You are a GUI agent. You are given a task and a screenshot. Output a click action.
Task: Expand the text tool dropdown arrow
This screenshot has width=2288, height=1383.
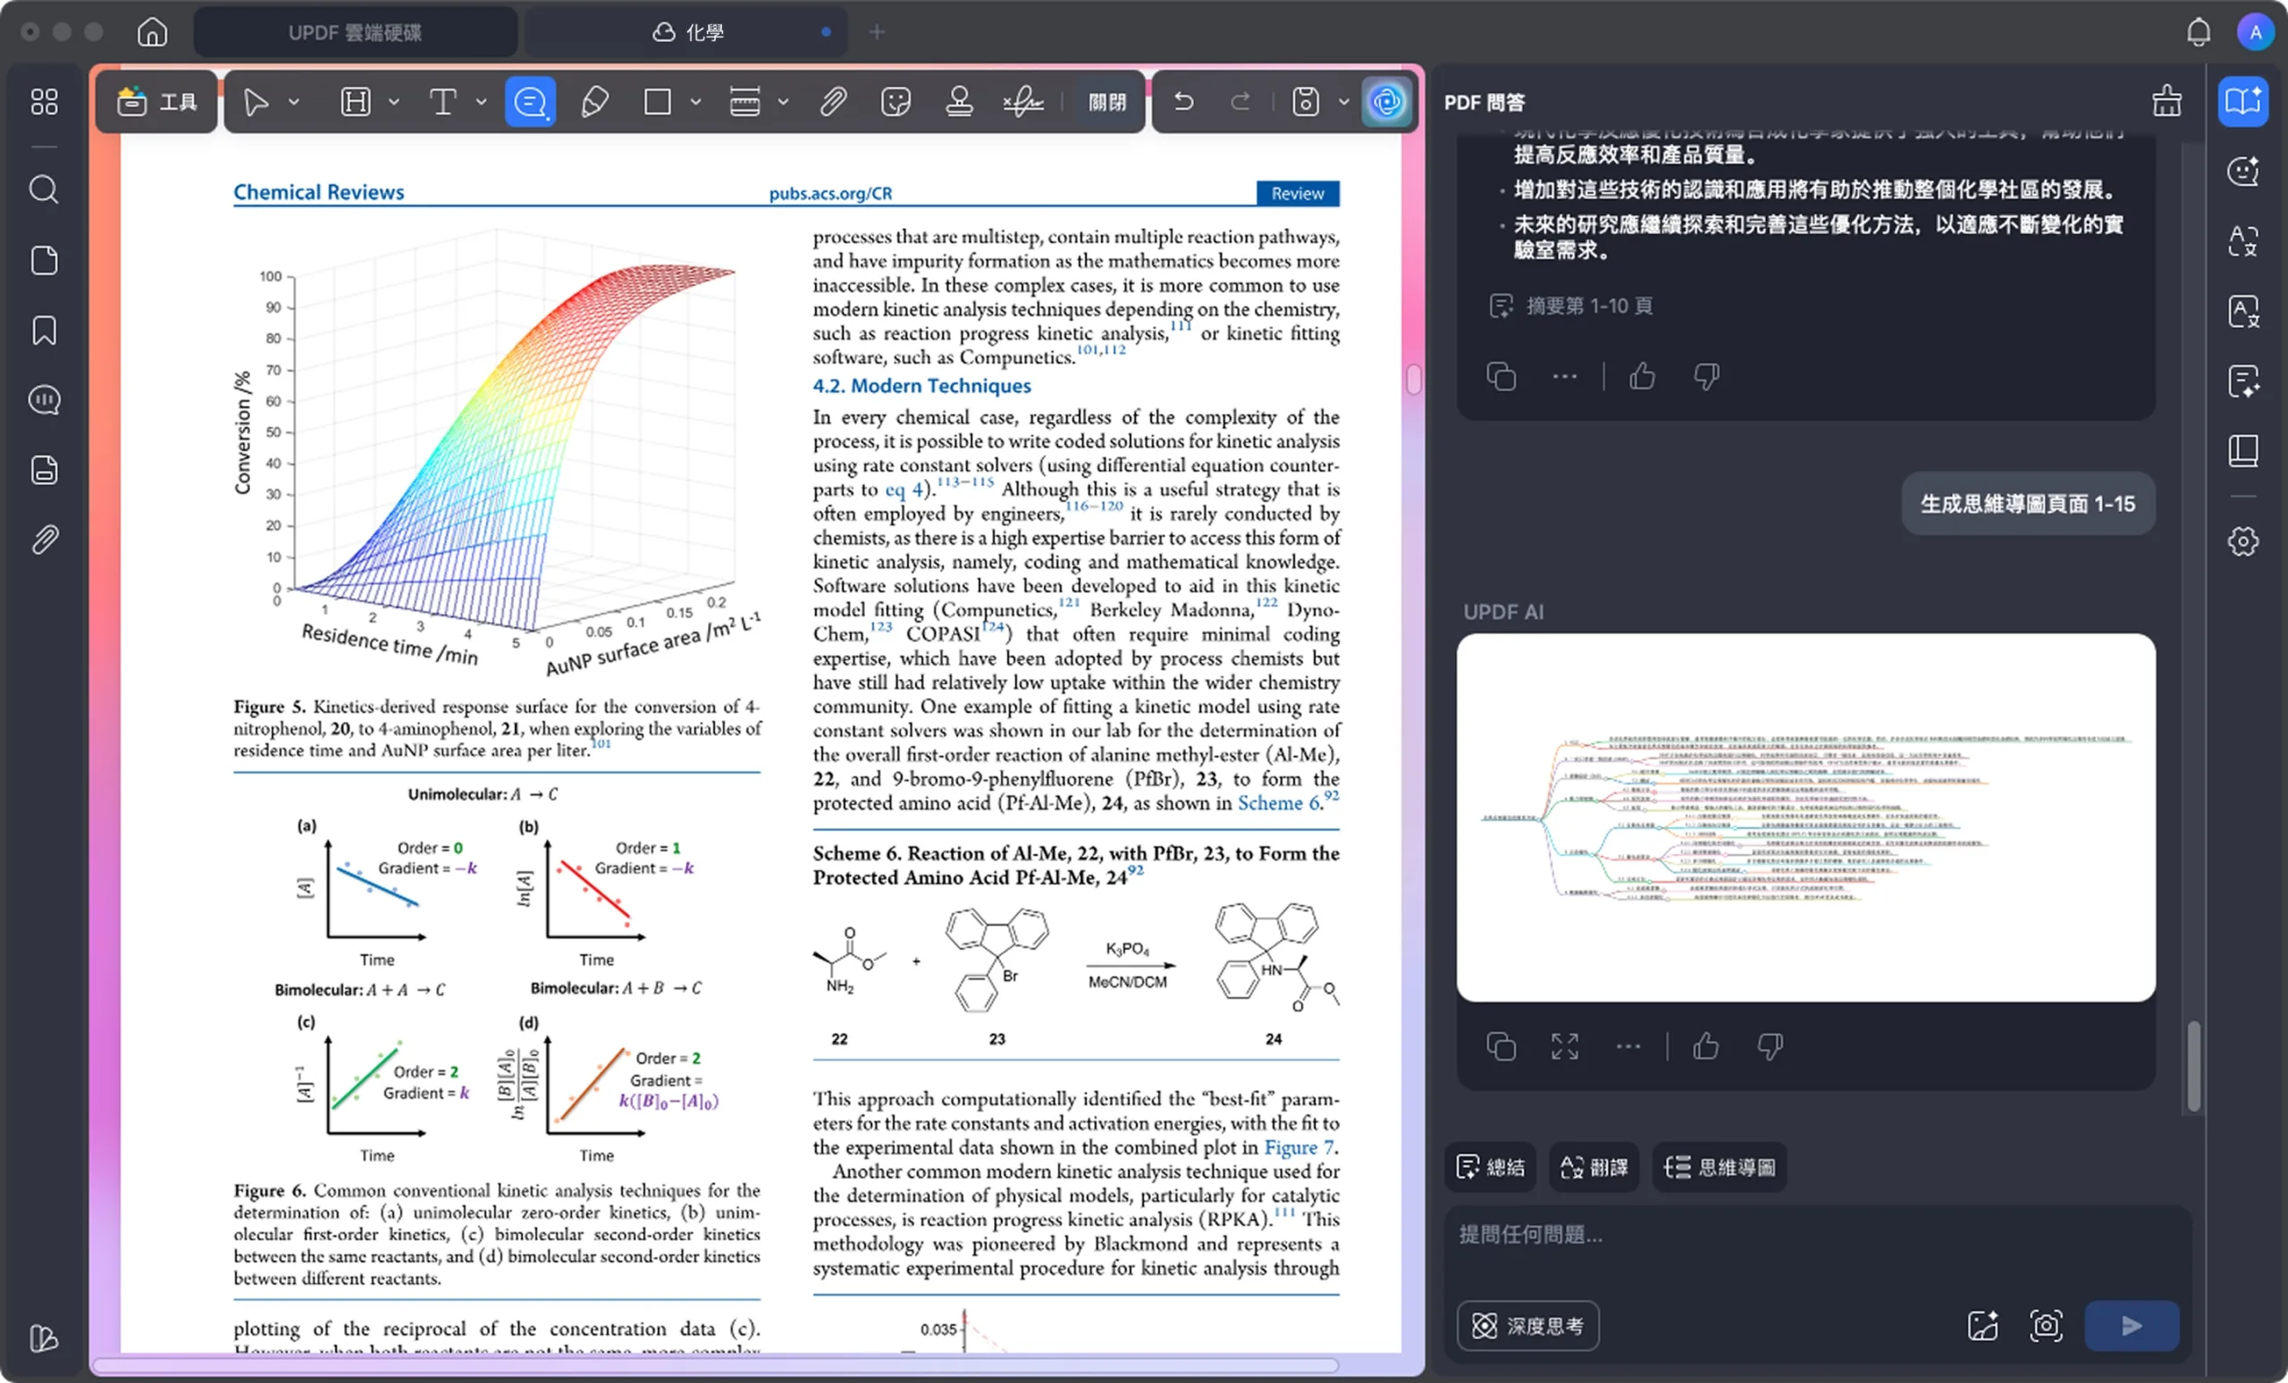481,101
